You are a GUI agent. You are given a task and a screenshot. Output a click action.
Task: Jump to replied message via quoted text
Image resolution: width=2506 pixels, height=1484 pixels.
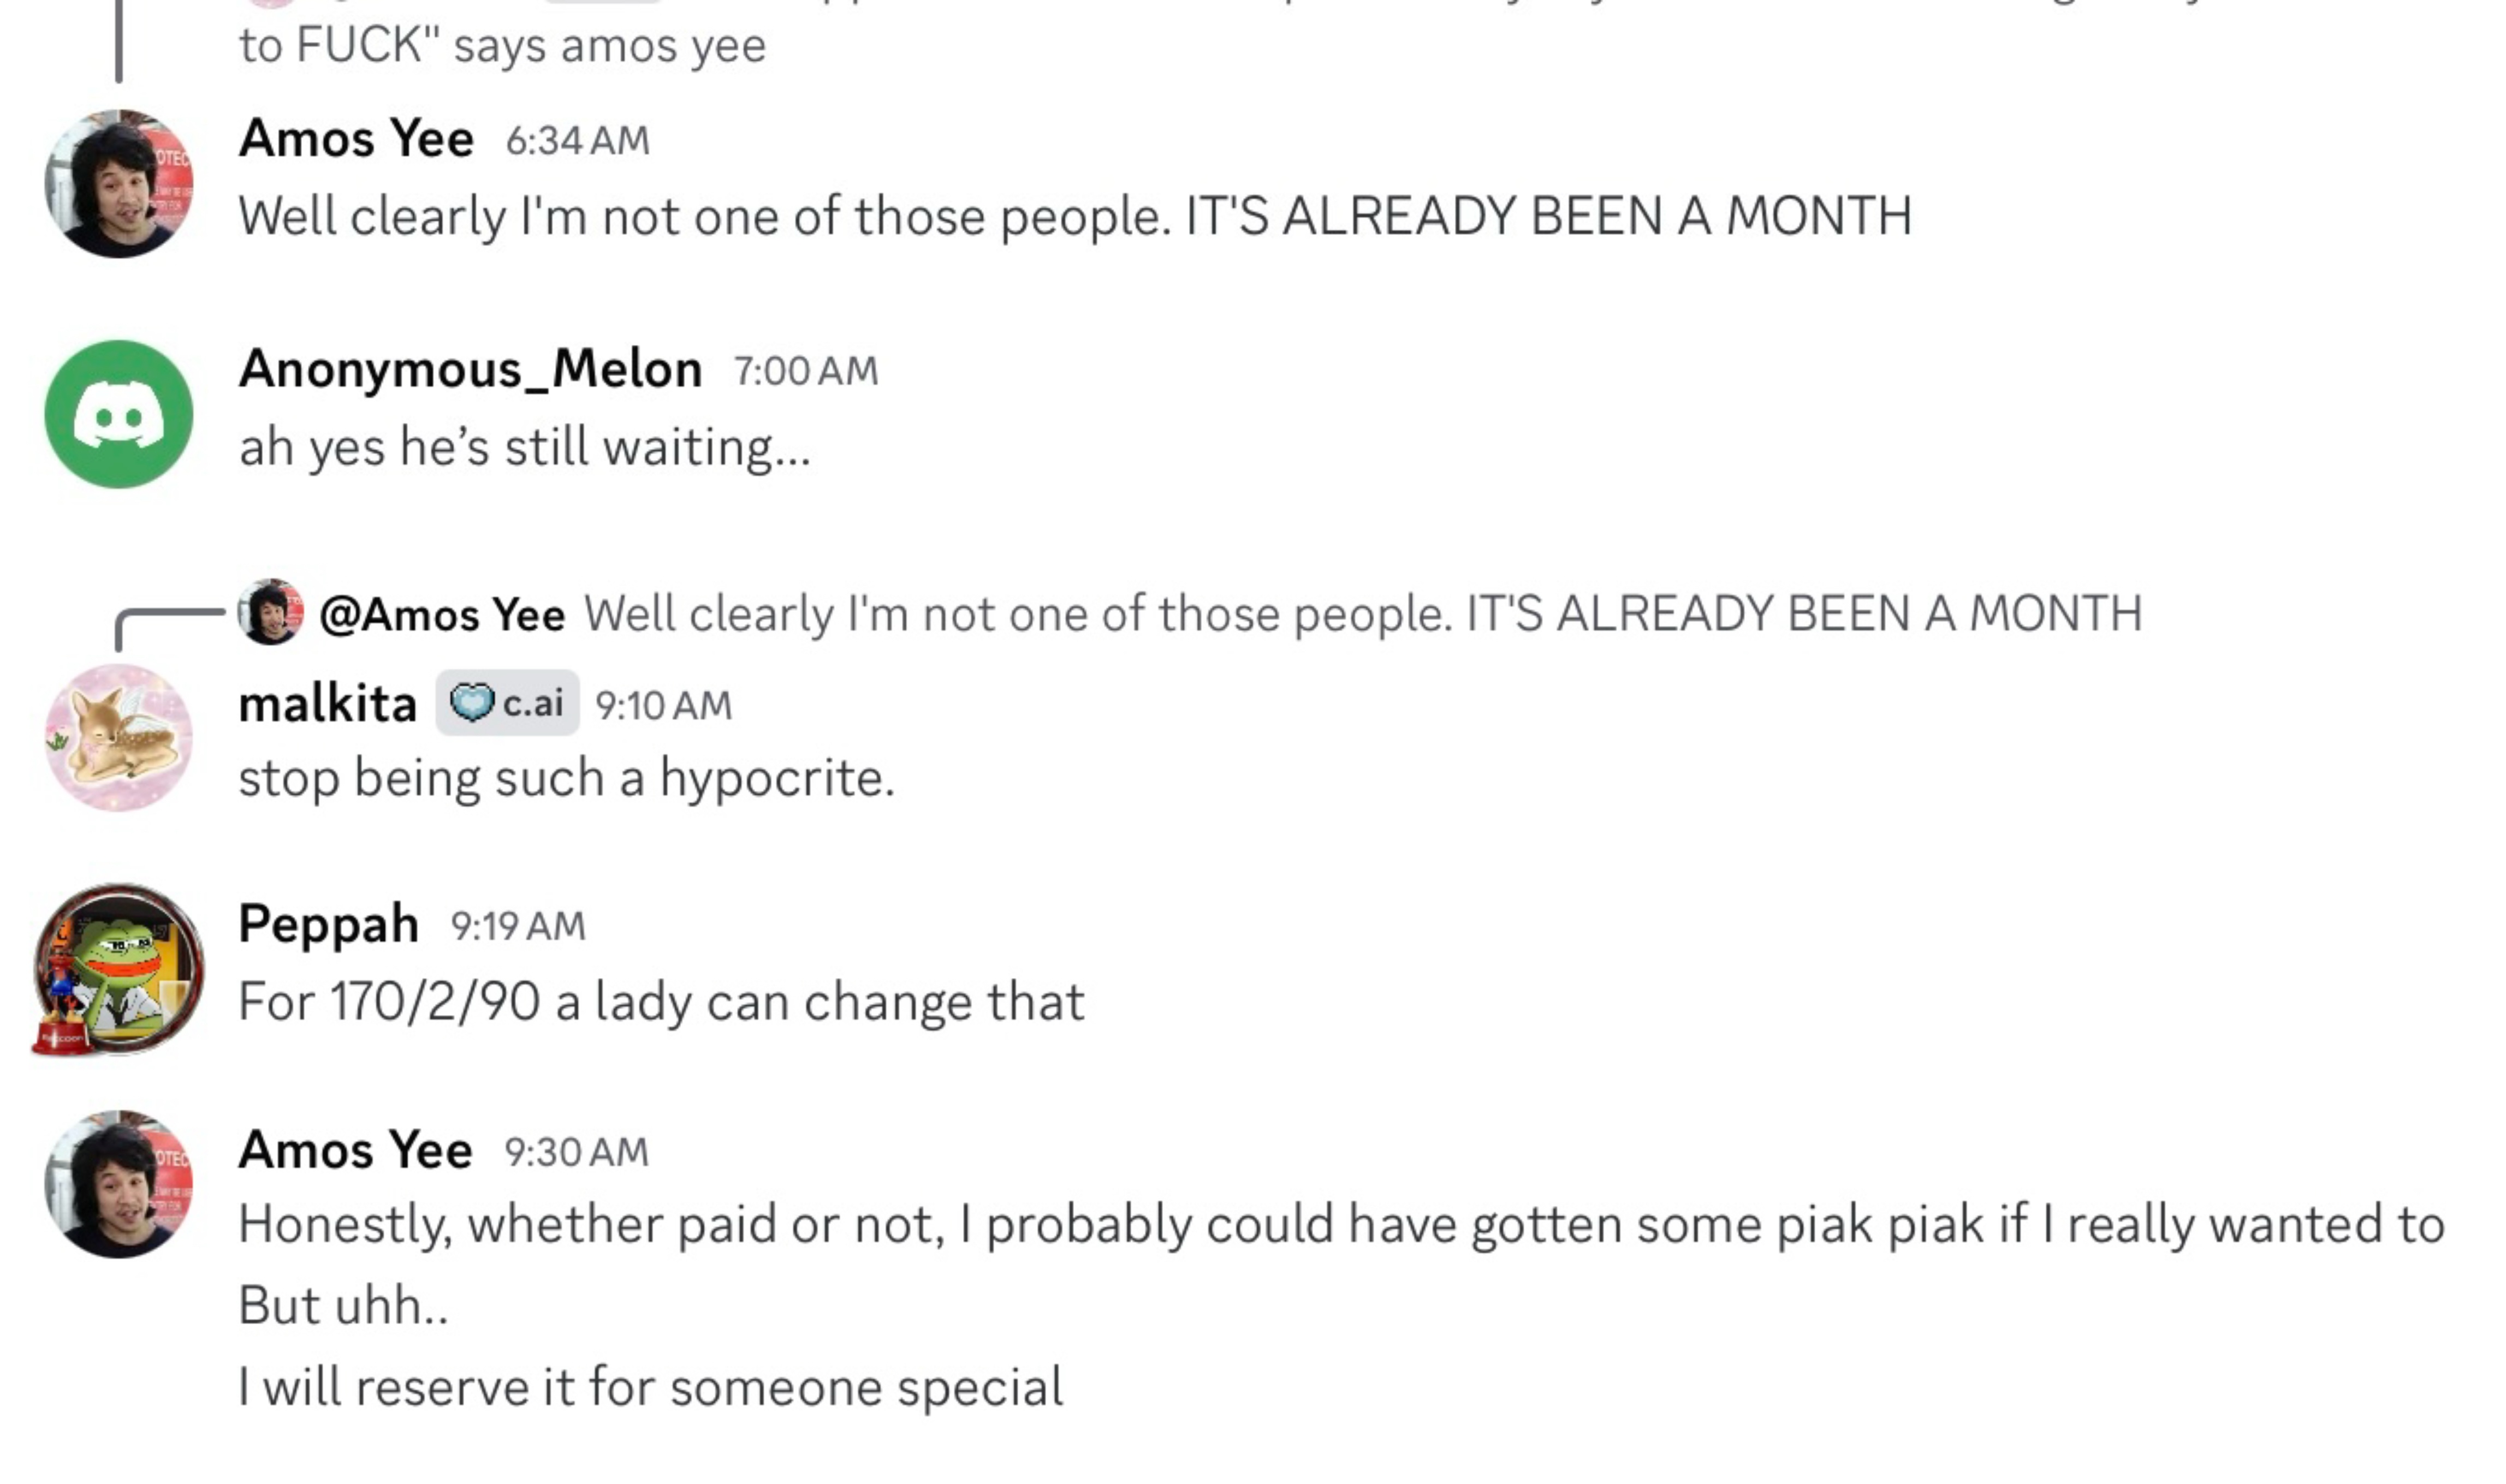1362,614
